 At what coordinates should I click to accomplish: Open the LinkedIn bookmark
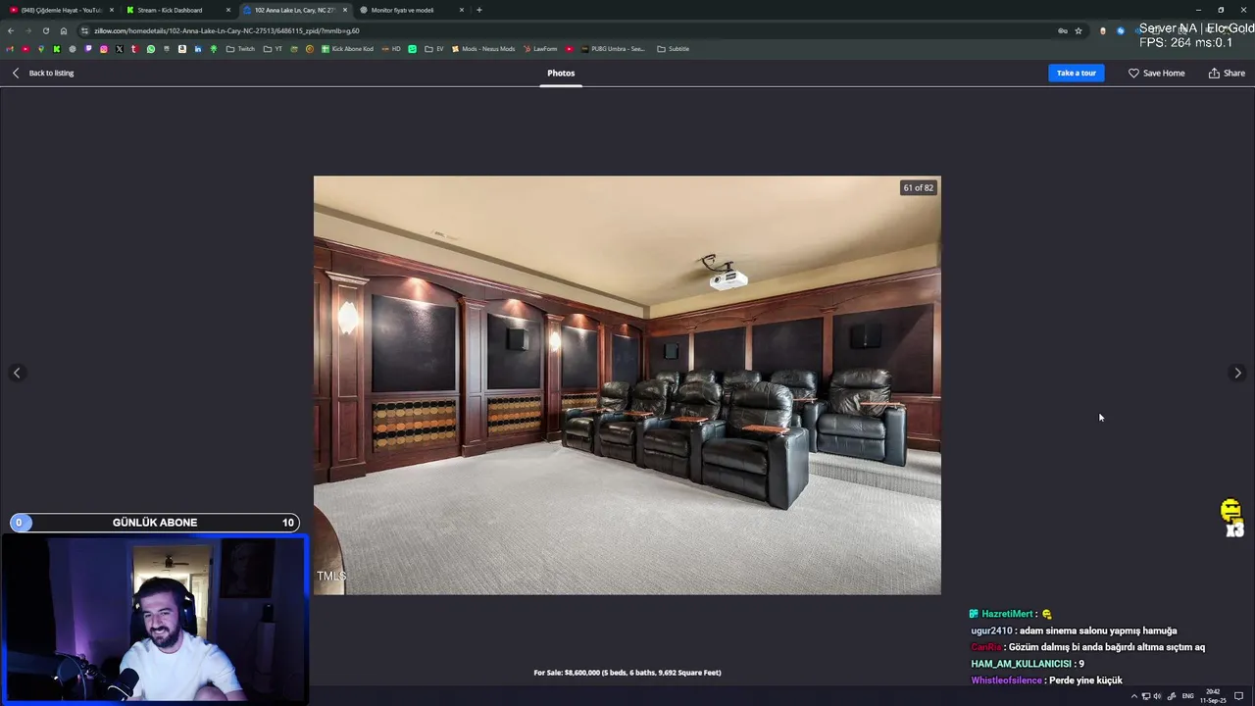click(197, 49)
